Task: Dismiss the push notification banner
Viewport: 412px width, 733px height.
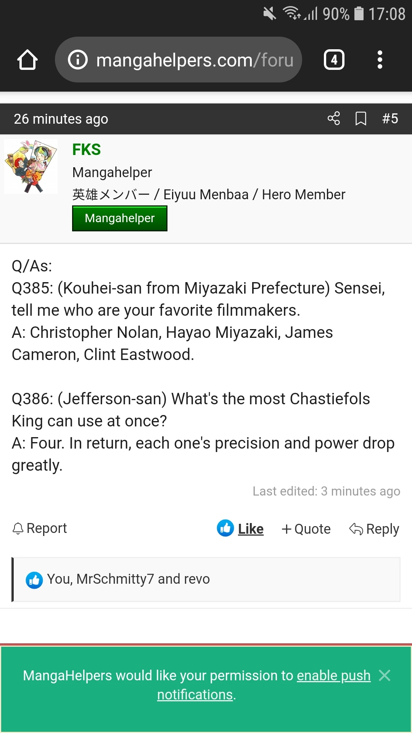Action: [385, 675]
